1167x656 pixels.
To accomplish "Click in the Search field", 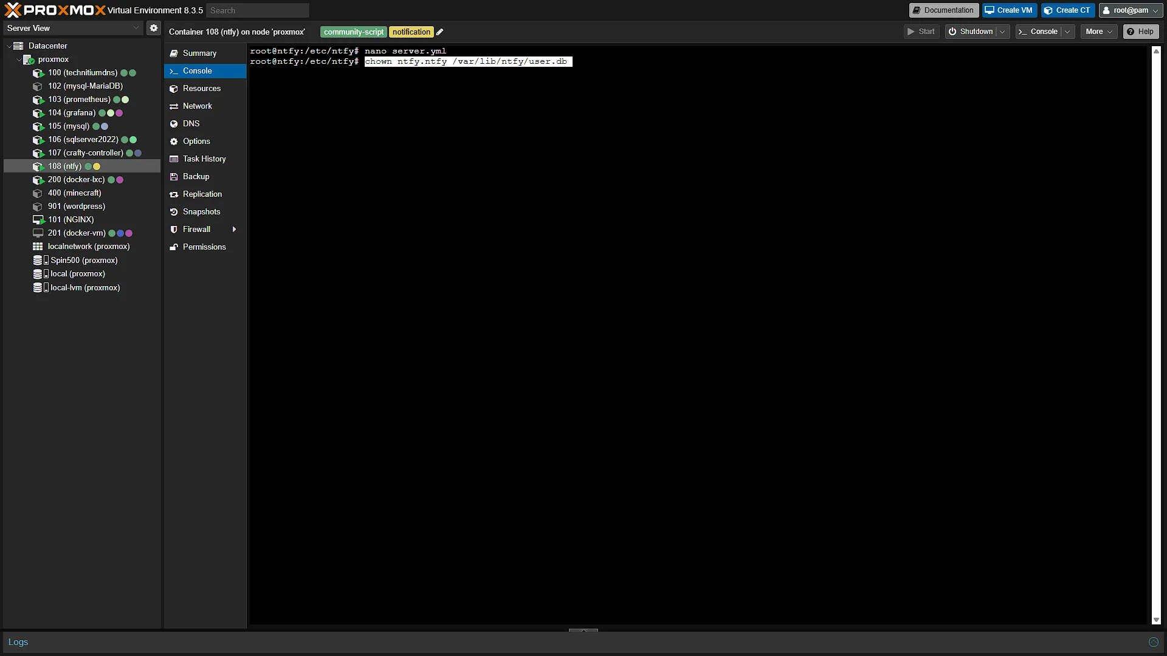I will coord(258,10).
